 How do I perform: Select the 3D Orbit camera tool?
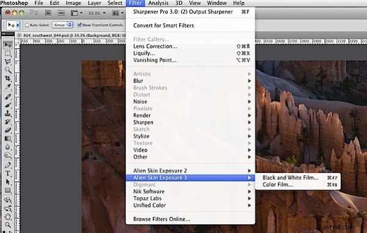(8, 208)
